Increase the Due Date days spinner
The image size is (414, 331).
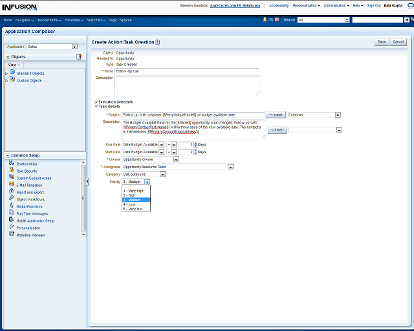(x=195, y=143)
